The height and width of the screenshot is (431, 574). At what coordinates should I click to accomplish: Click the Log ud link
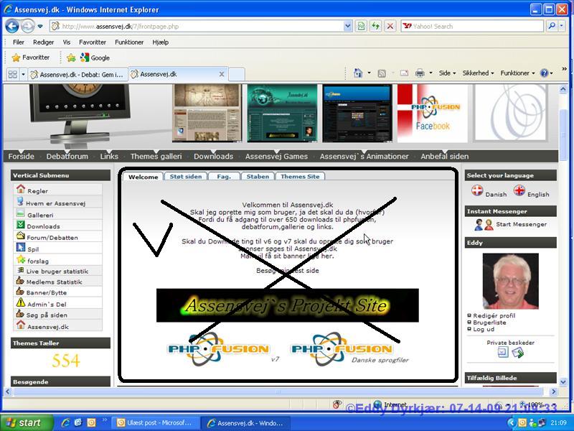coord(484,329)
